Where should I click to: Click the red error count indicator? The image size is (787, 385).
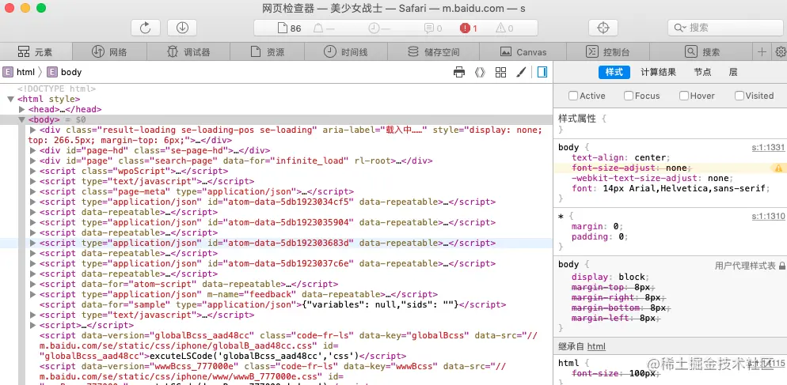point(468,28)
